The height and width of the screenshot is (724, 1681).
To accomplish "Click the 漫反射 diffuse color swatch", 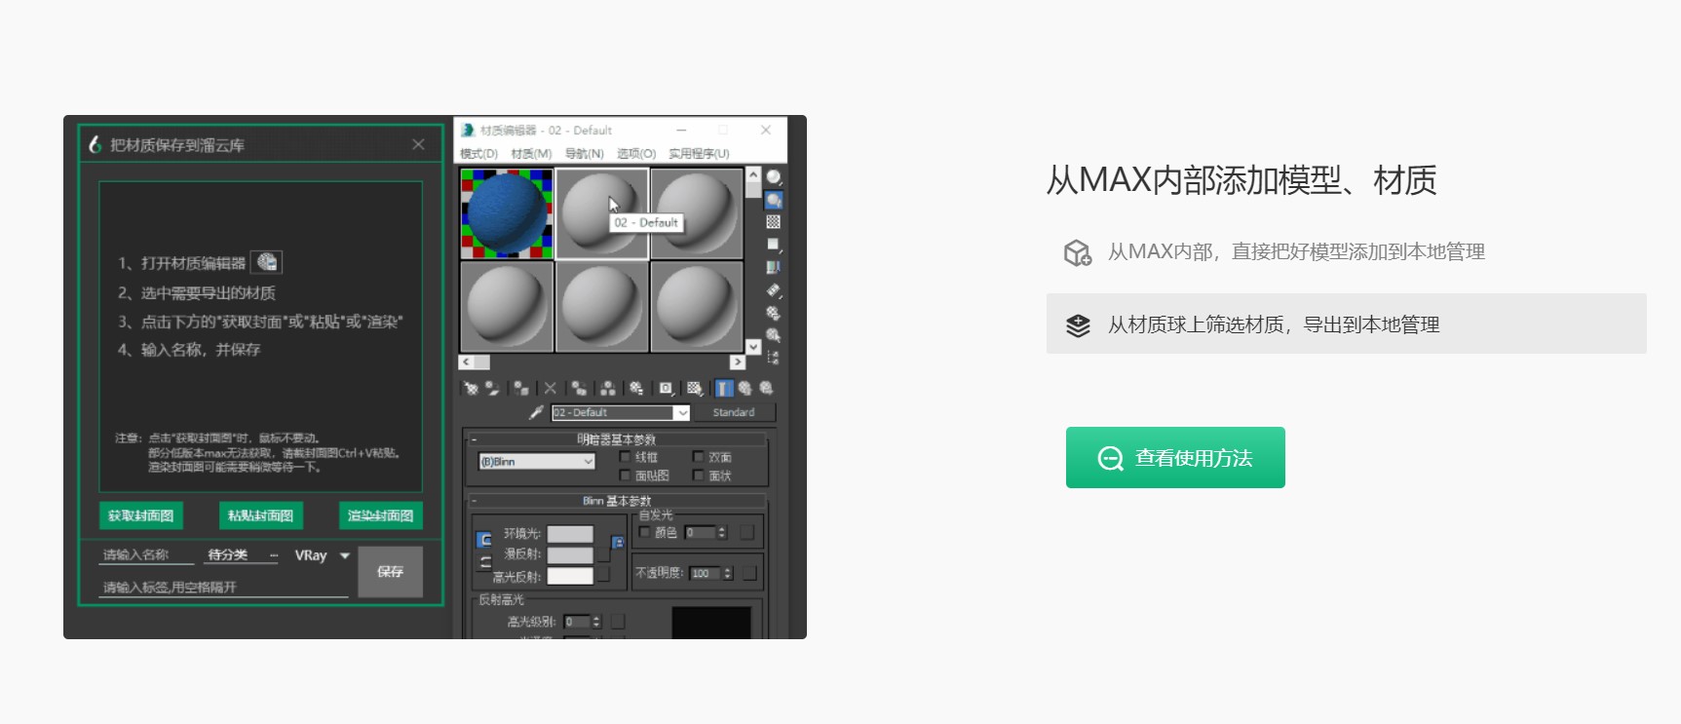I will point(570,555).
